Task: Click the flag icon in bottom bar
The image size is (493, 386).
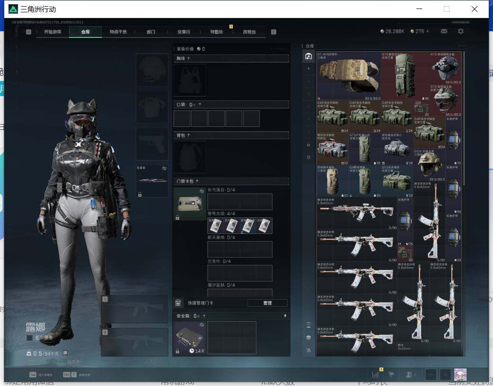Action: click(391, 374)
